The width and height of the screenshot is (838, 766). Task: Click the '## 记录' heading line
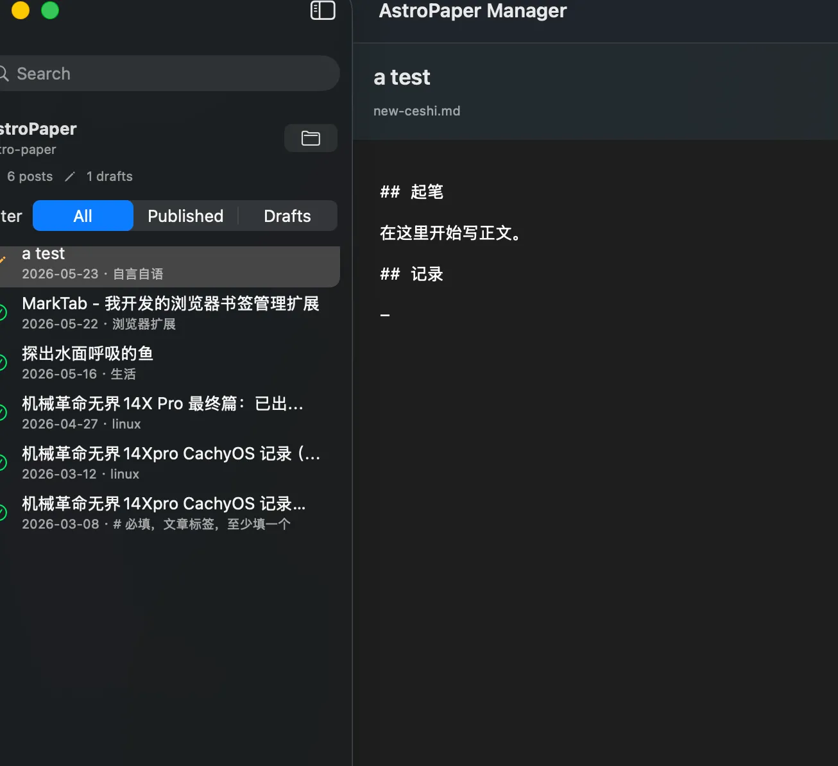[x=411, y=274]
